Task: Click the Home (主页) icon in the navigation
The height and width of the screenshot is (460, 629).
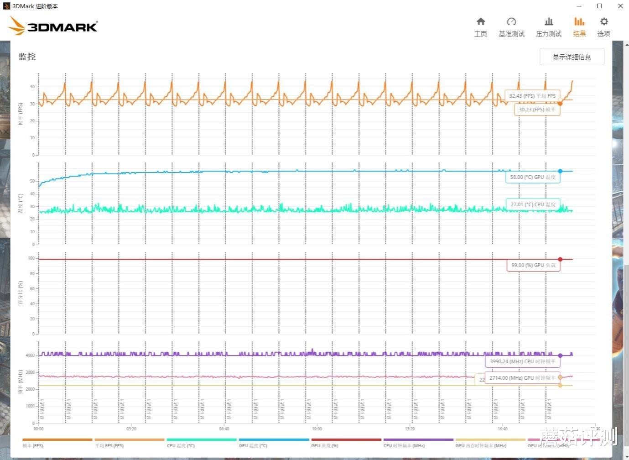Action: tap(480, 21)
